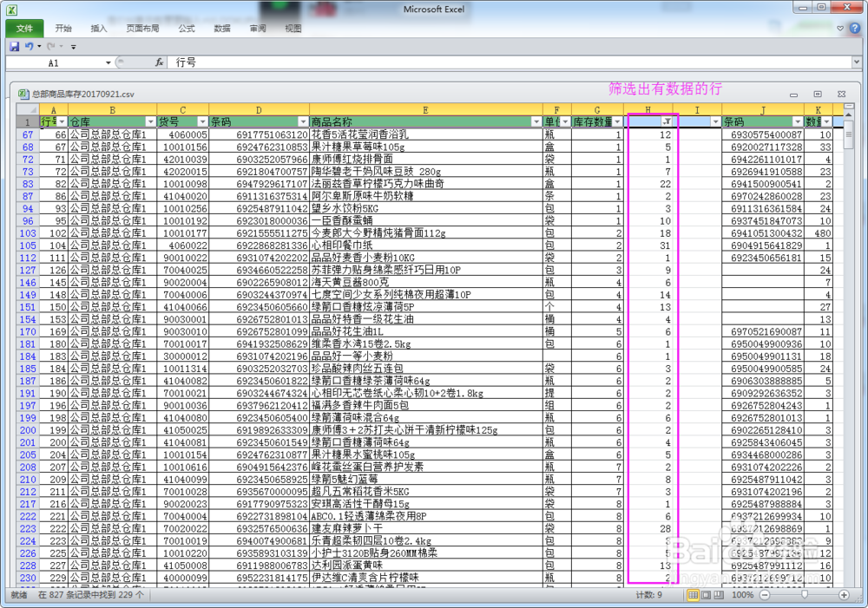Click cell with 货号 90030010
868x608 pixels.
pos(182,331)
